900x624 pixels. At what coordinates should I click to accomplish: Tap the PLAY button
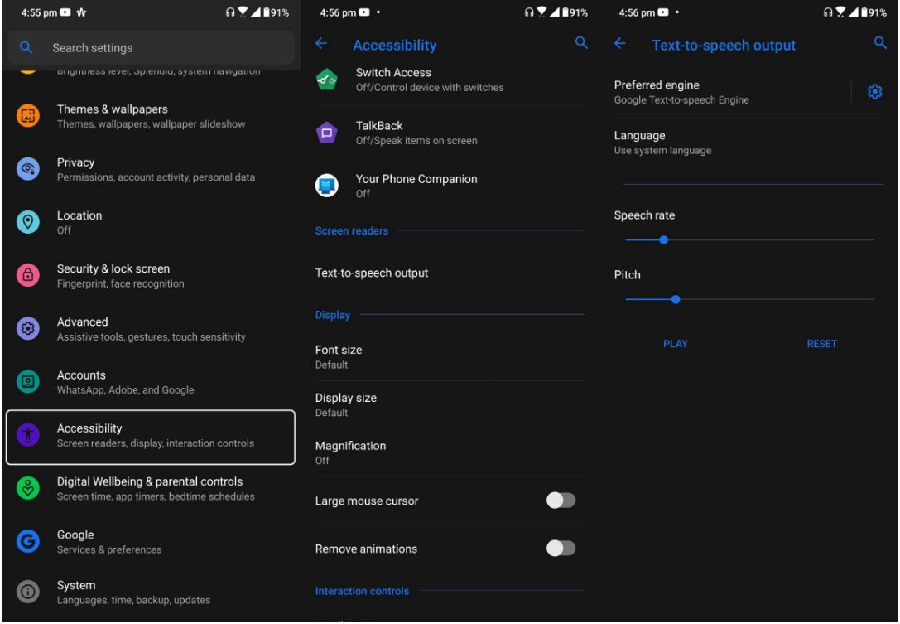[675, 344]
